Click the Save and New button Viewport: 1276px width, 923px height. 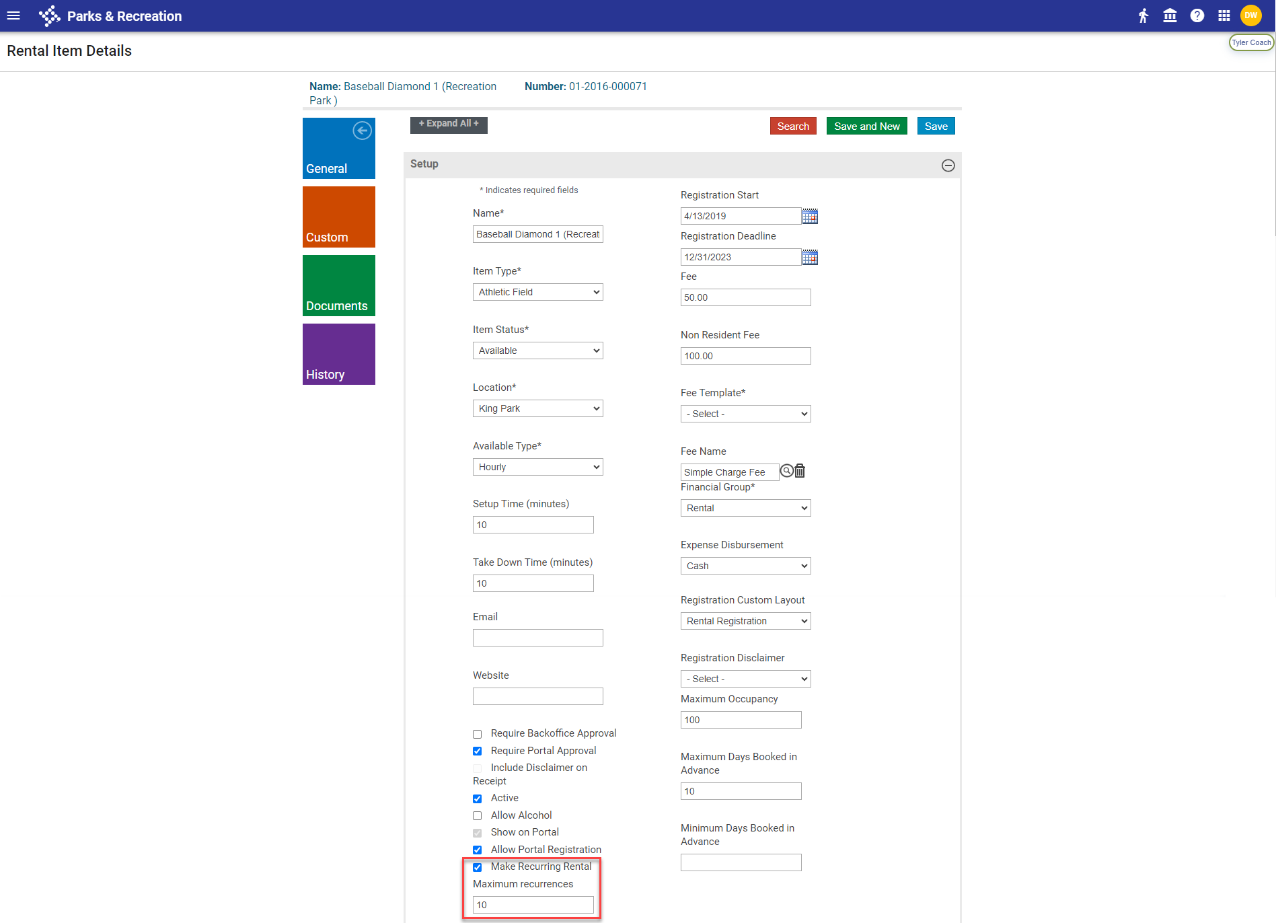[866, 126]
